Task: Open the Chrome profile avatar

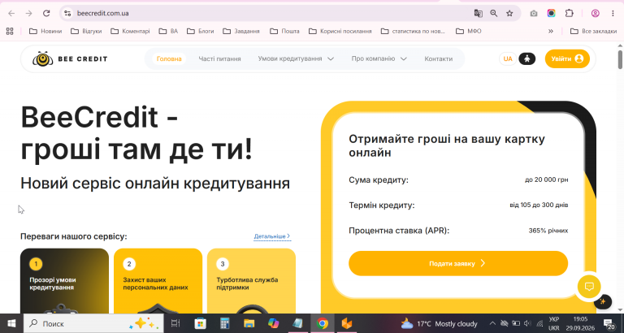Action: coord(595,13)
